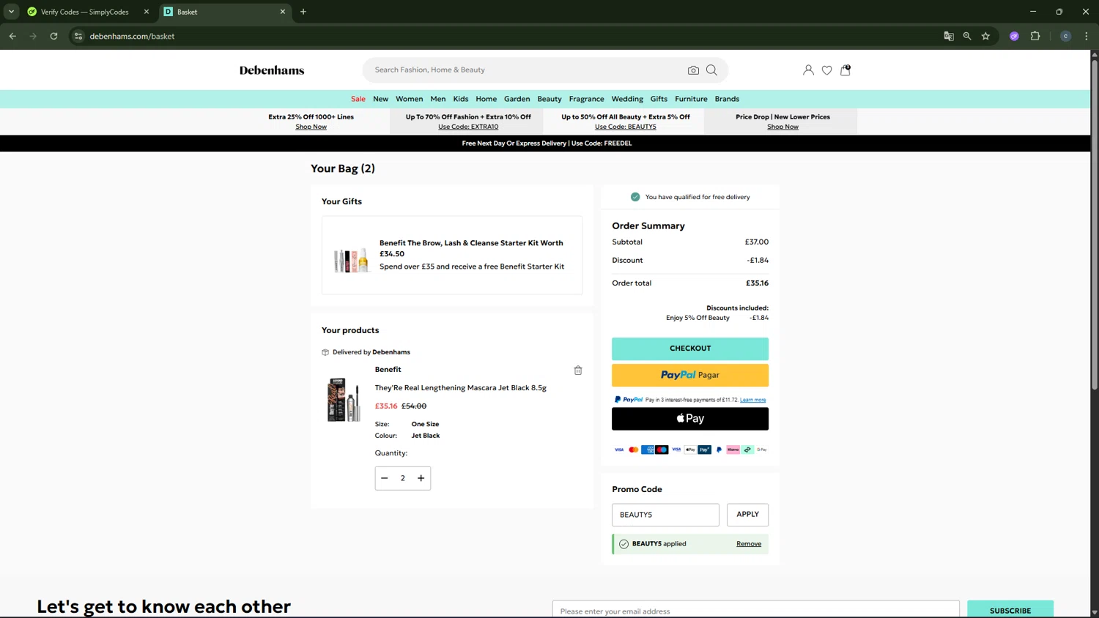Viewport: 1099px width, 618px height.
Task: Click the magnifier search icon in search bar
Action: [x=711, y=70]
